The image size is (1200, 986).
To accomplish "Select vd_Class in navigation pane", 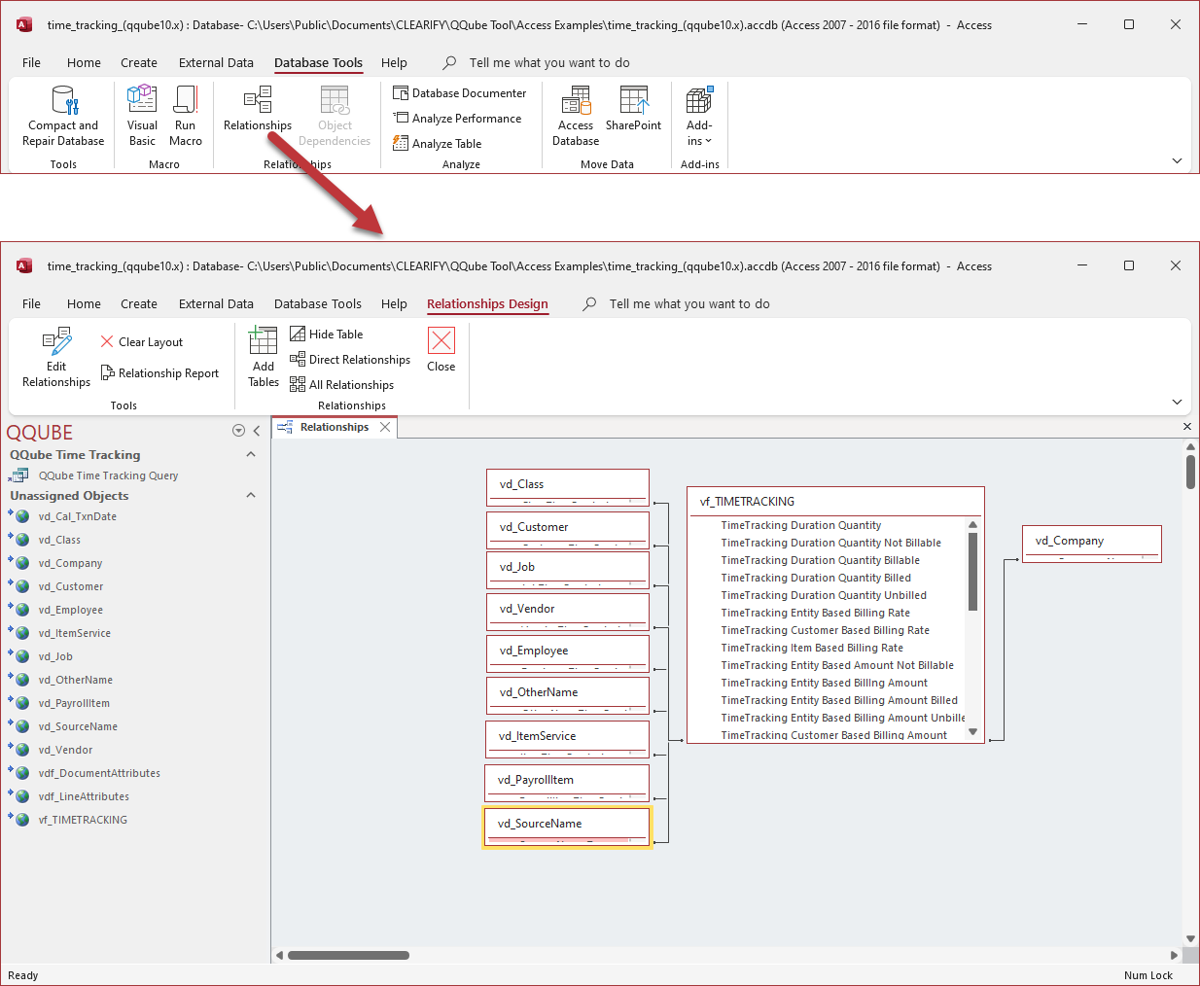I will click(59, 540).
